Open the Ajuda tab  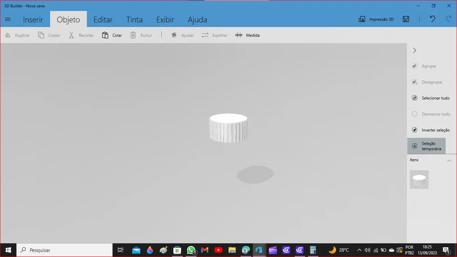[x=197, y=20]
